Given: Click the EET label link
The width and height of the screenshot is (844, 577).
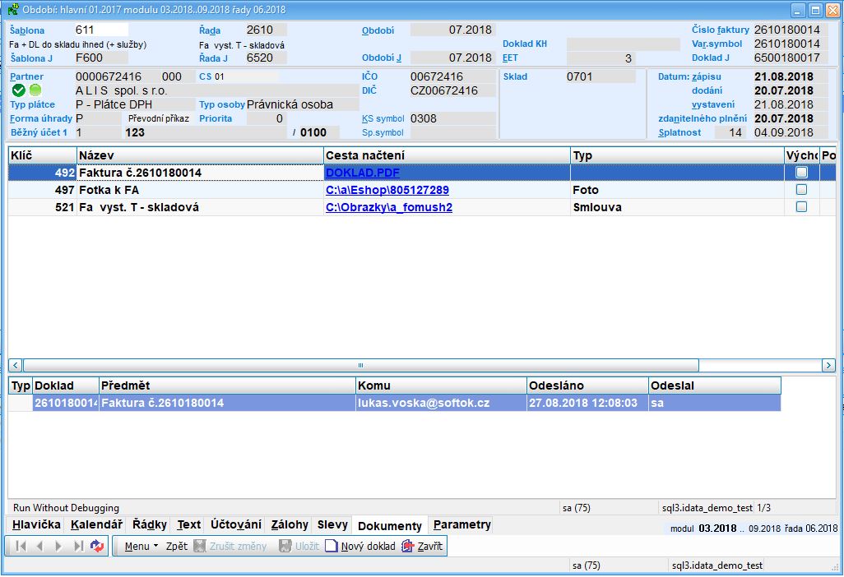Looking at the screenshot, I should pyautogui.click(x=510, y=58).
